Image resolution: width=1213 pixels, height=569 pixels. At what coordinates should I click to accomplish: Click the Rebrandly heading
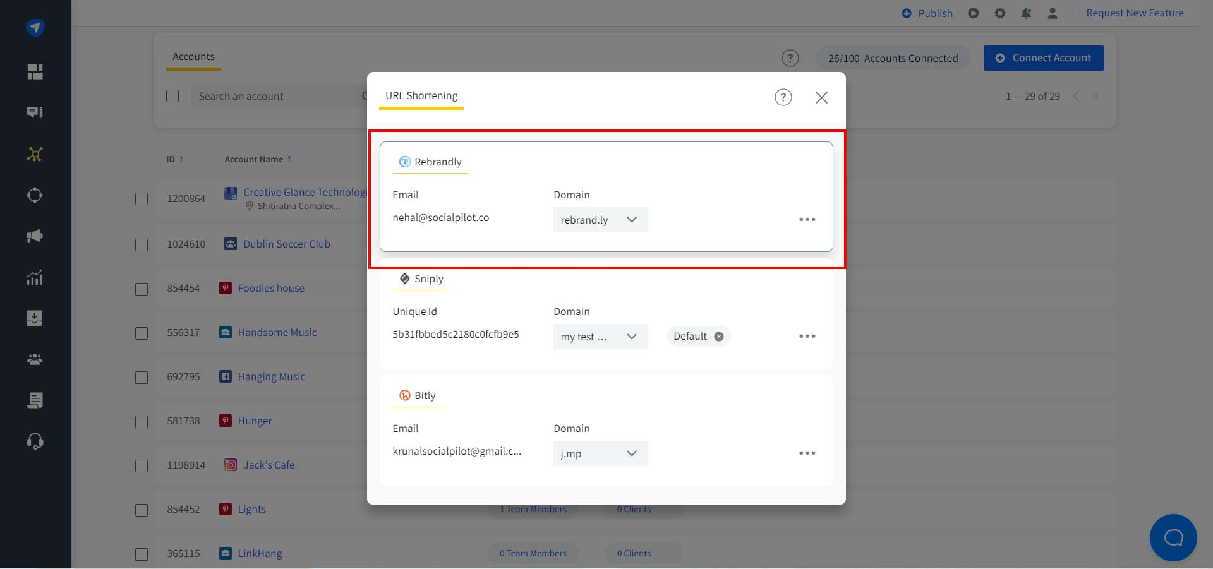click(x=430, y=162)
